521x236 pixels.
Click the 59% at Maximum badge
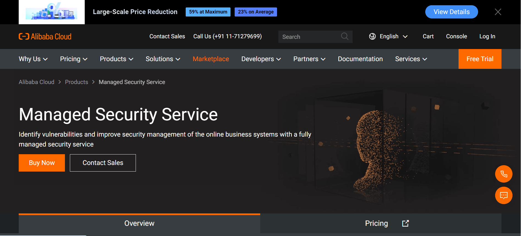[x=208, y=12]
